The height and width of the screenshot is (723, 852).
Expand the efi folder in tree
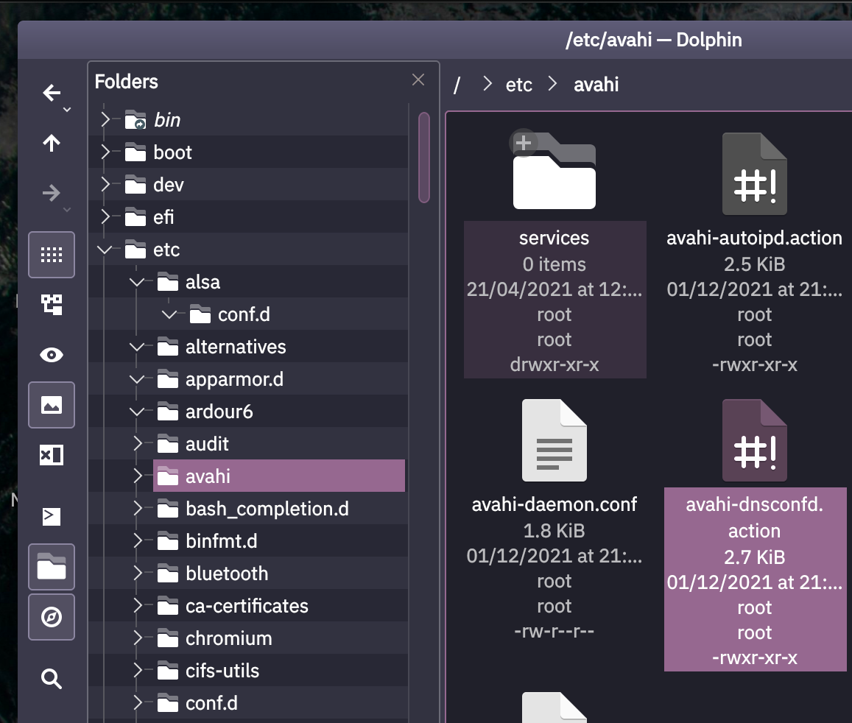coord(105,217)
